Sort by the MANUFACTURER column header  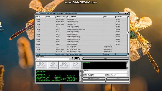point(61,17)
